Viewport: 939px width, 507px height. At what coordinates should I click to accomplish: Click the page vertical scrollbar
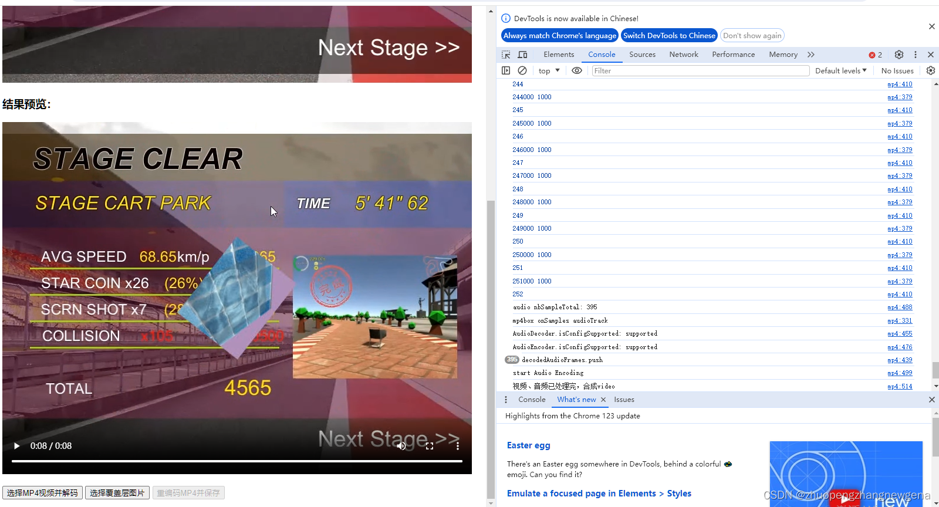[491, 349]
